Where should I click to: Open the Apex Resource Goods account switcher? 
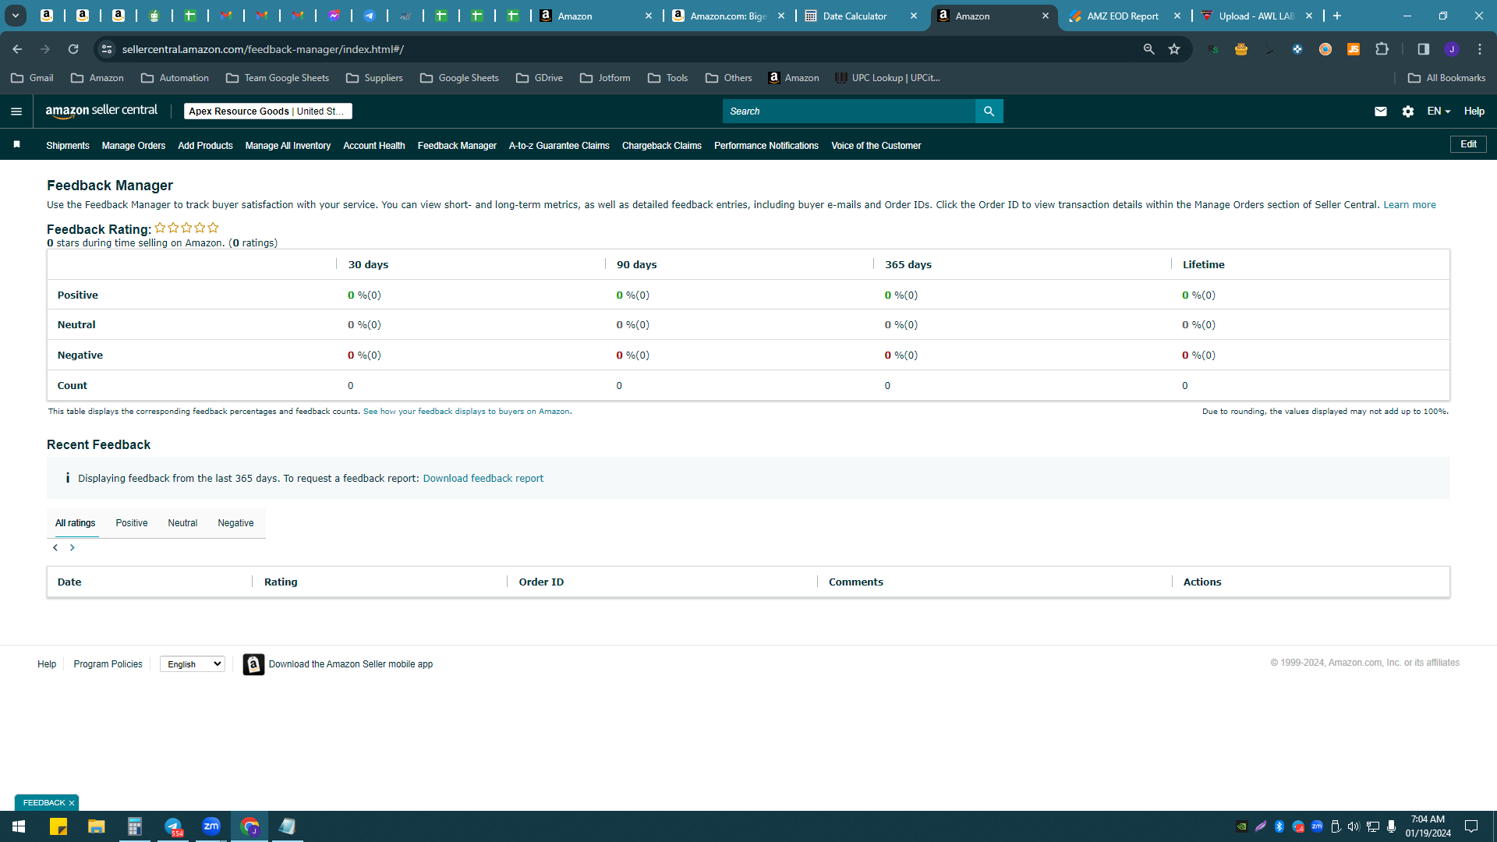tap(267, 111)
